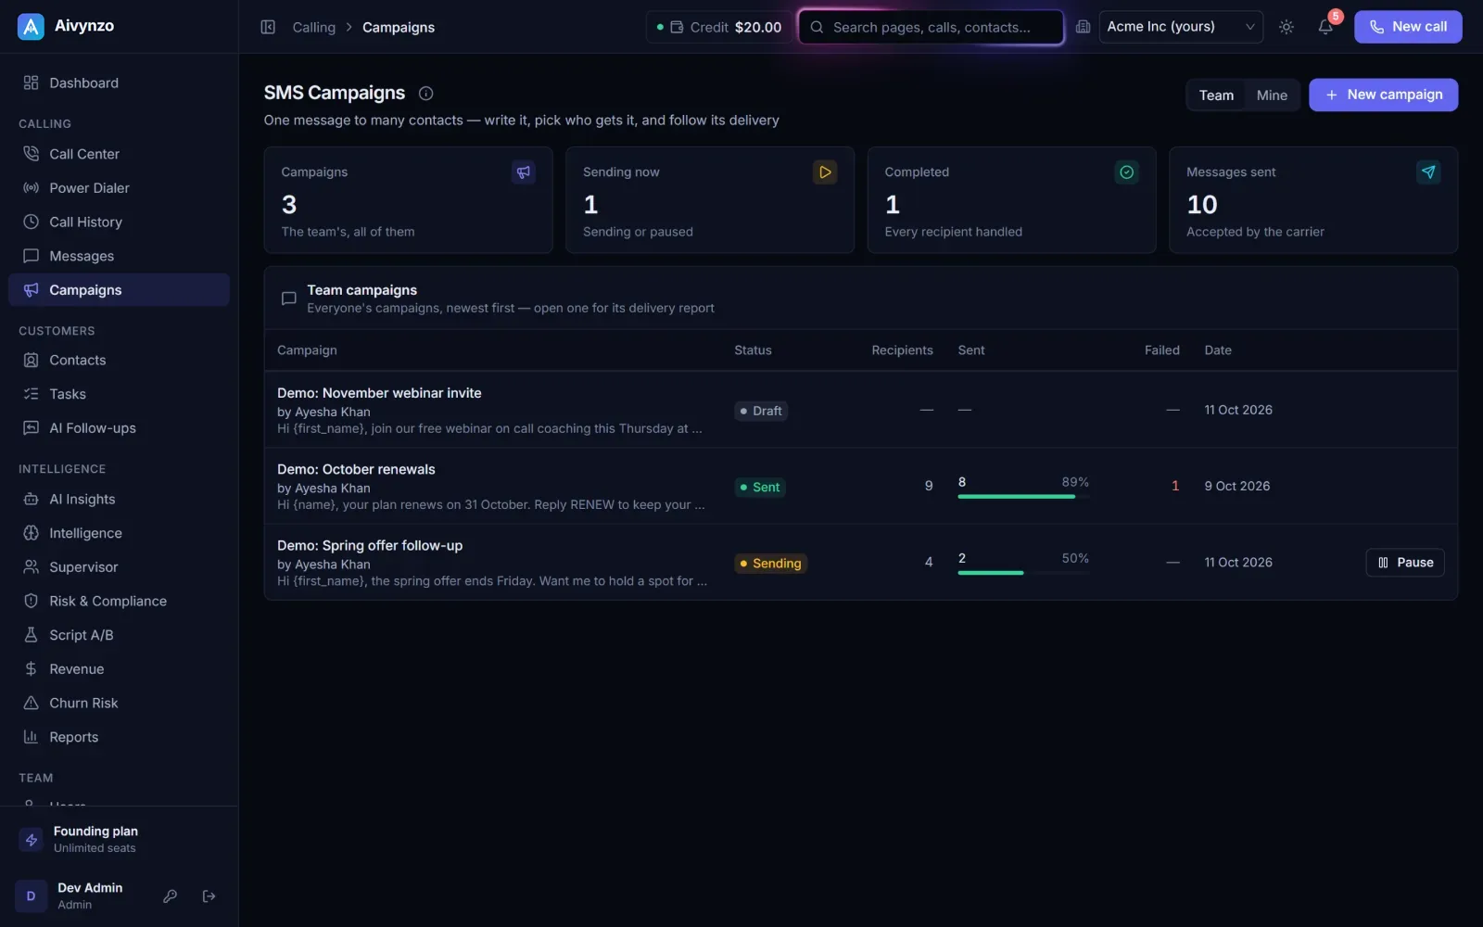Open AI Follow-ups page
This screenshot has height=927, width=1483.
point(119,428)
